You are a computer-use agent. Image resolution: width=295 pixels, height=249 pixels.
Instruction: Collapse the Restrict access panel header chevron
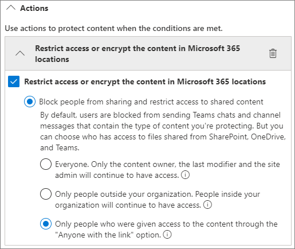click(20, 53)
